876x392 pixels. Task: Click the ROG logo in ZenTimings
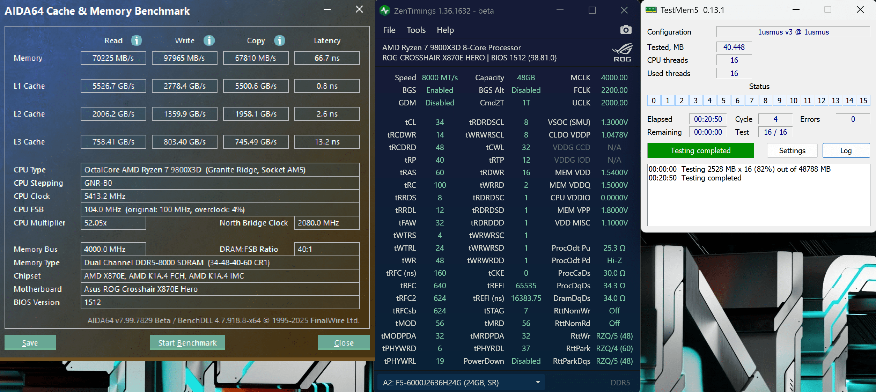[623, 52]
